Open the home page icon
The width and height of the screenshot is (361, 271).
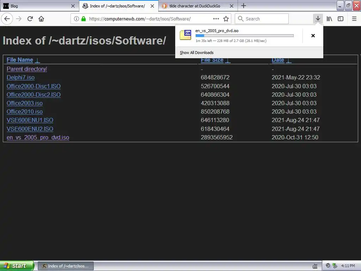point(41,19)
